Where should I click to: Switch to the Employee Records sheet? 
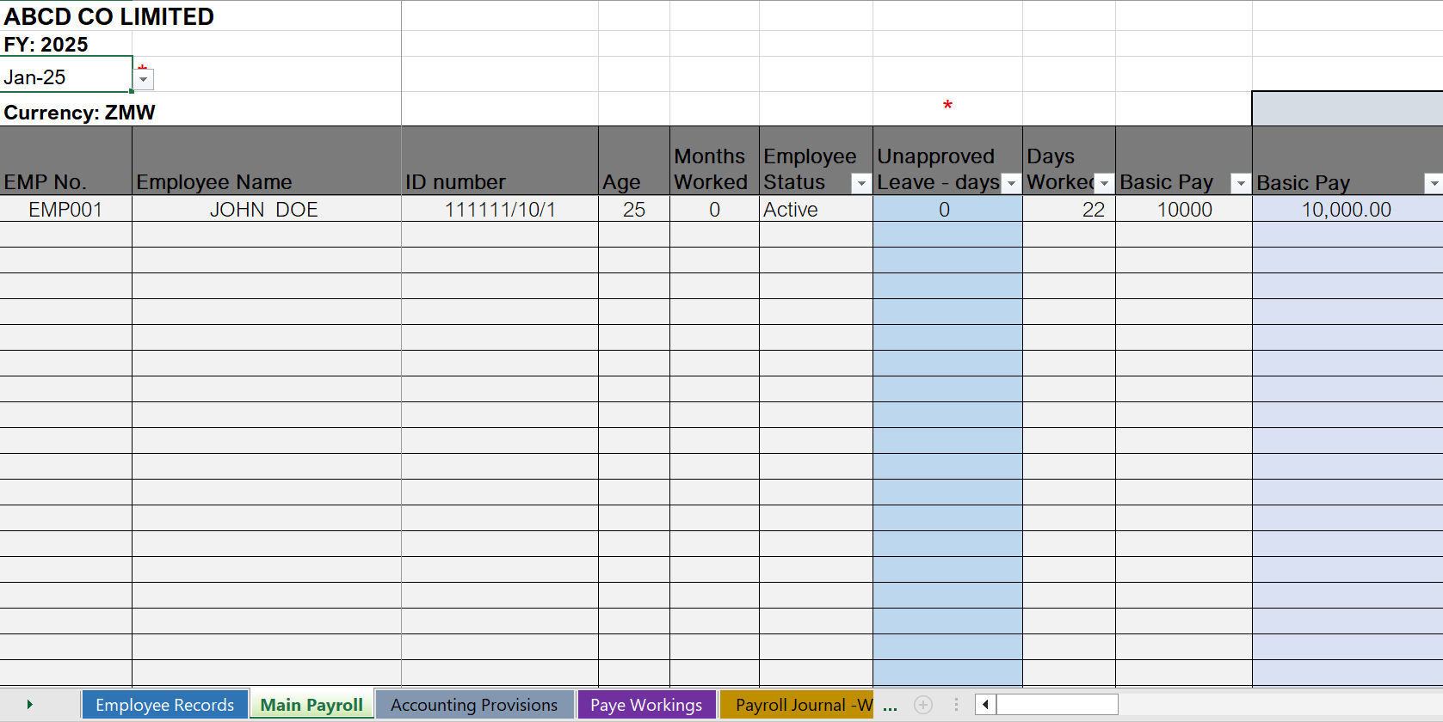coord(164,705)
